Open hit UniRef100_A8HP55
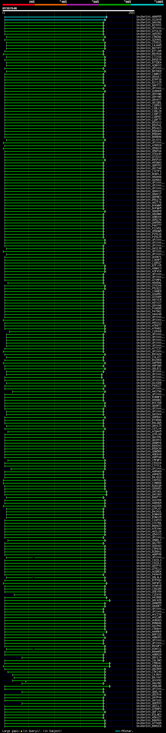 pos(149,17)
